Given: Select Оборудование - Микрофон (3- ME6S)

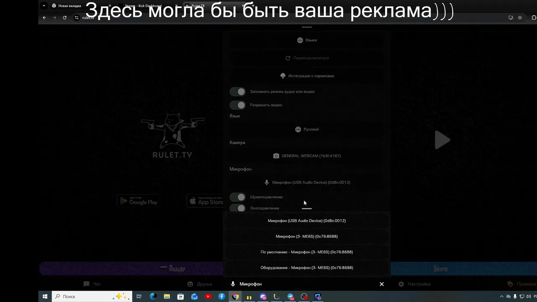Looking at the screenshot, I should 307,268.
